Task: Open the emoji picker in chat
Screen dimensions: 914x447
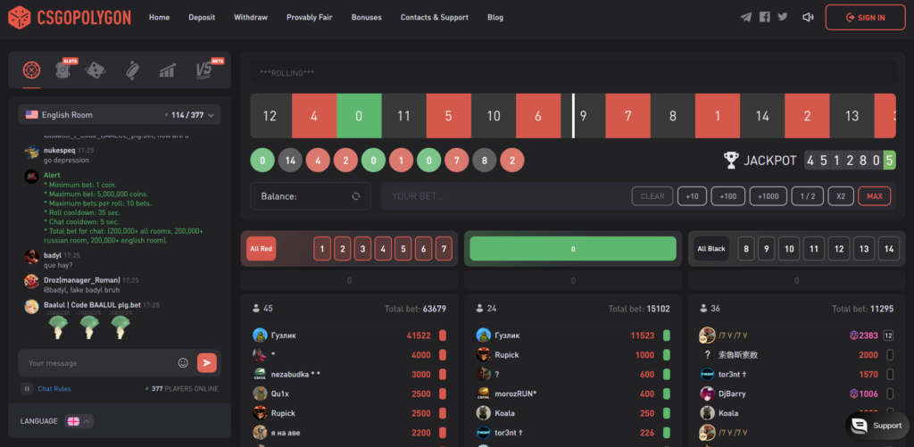Action: 183,363
